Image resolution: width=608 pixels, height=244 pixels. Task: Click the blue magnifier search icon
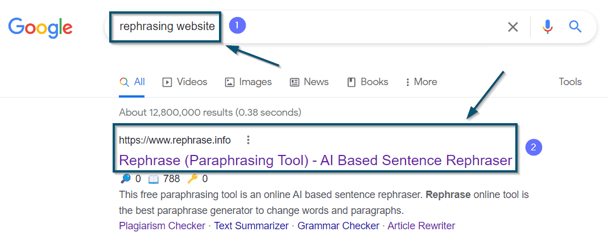576,26
